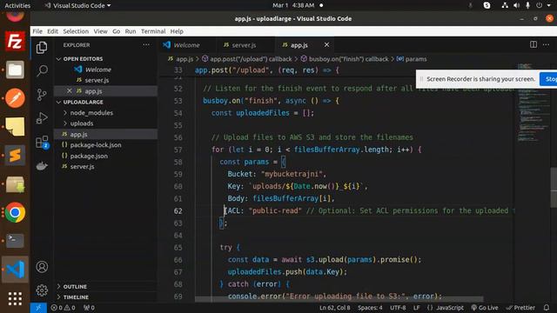The image size is (557, 313).
Task: Open package.json in file explorer
Action: click(89, 156)
